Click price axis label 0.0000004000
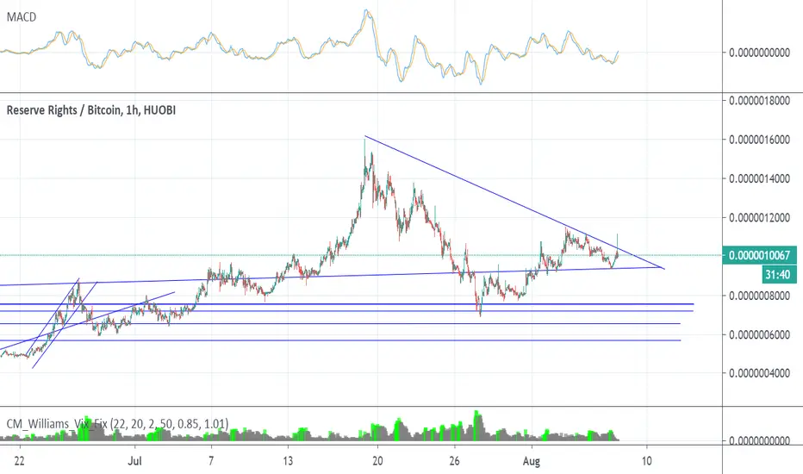 click(759, 372)
